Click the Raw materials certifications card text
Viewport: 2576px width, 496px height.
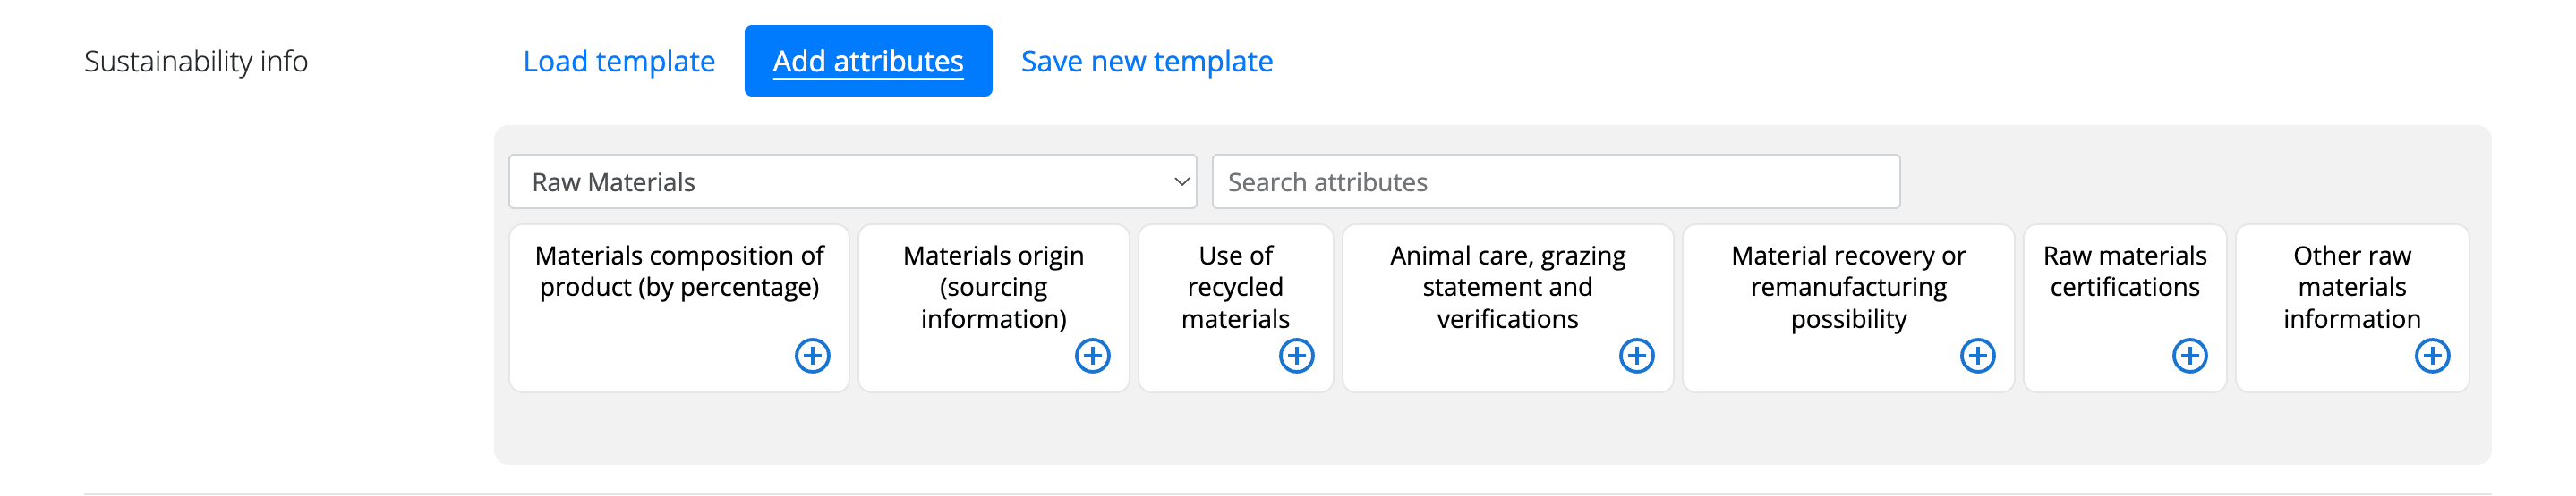[x=2124, y=272]
